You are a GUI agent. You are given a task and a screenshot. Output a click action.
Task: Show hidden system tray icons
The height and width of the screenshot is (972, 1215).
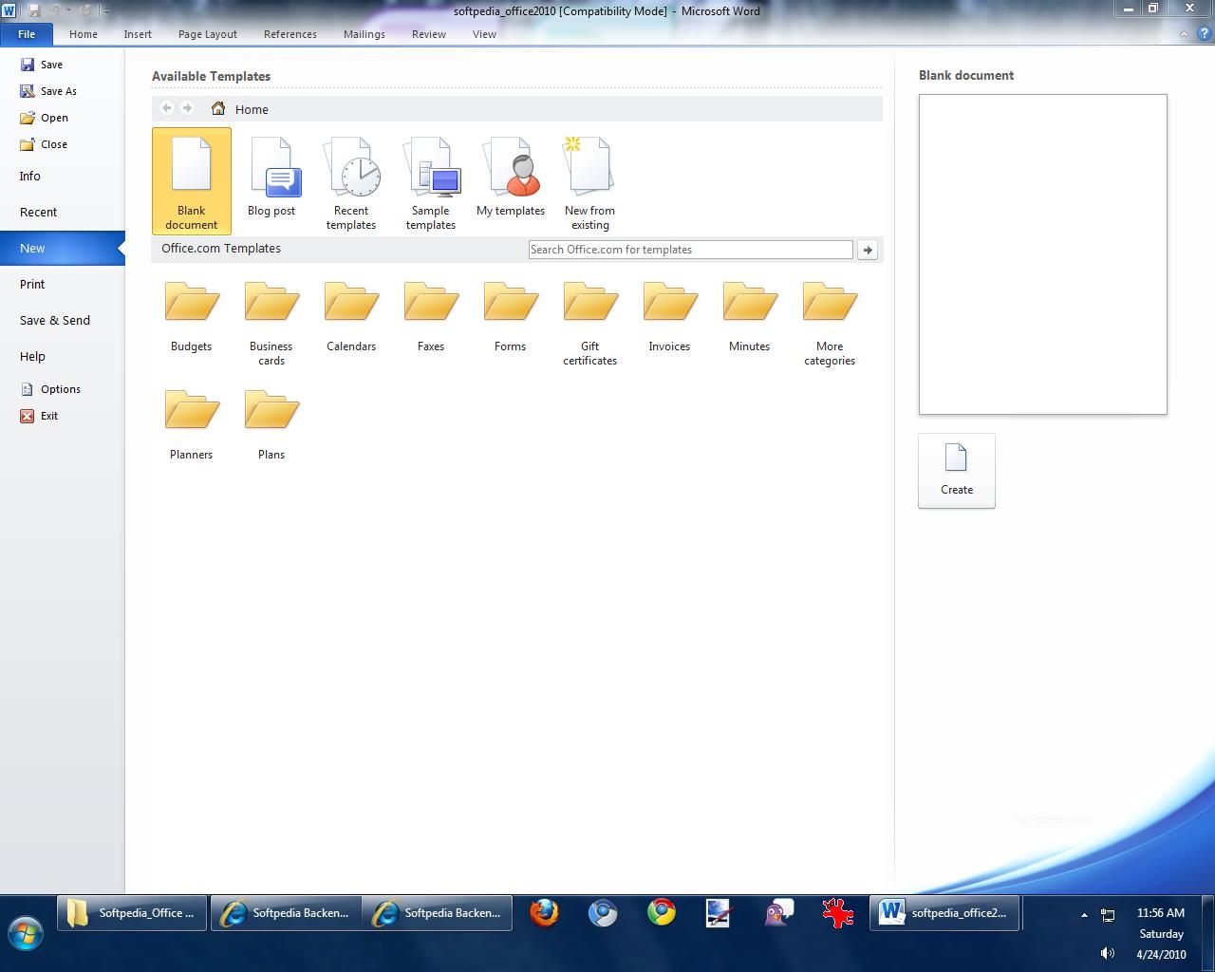pos(1084,915)
